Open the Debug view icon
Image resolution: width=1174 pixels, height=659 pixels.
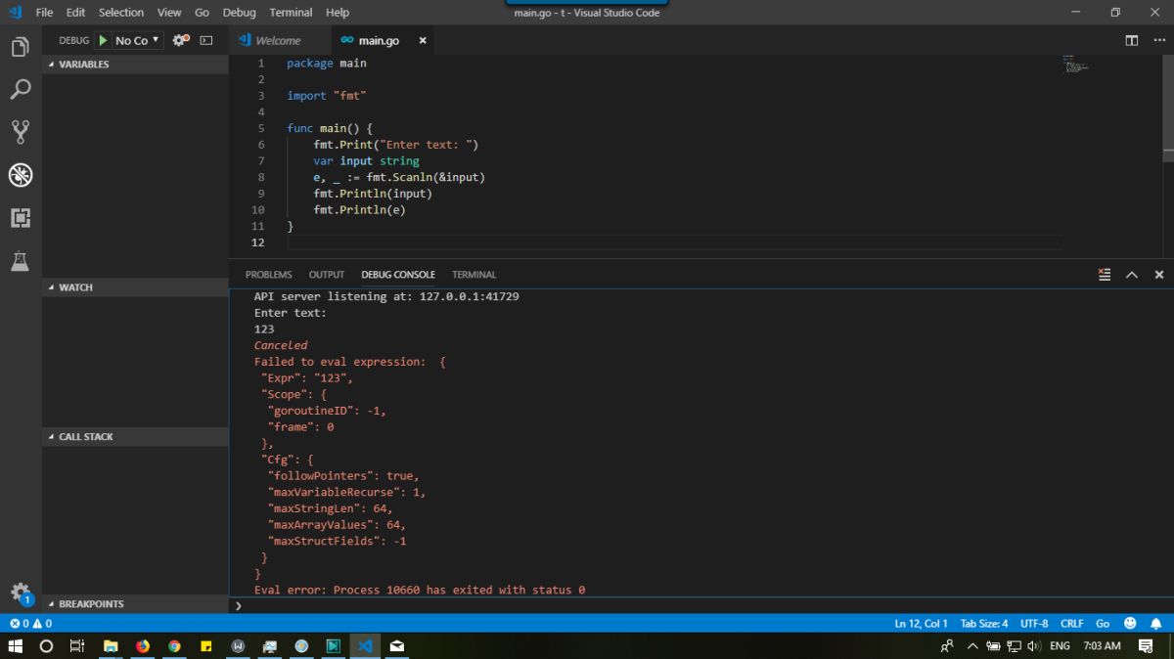click(21, 175)
